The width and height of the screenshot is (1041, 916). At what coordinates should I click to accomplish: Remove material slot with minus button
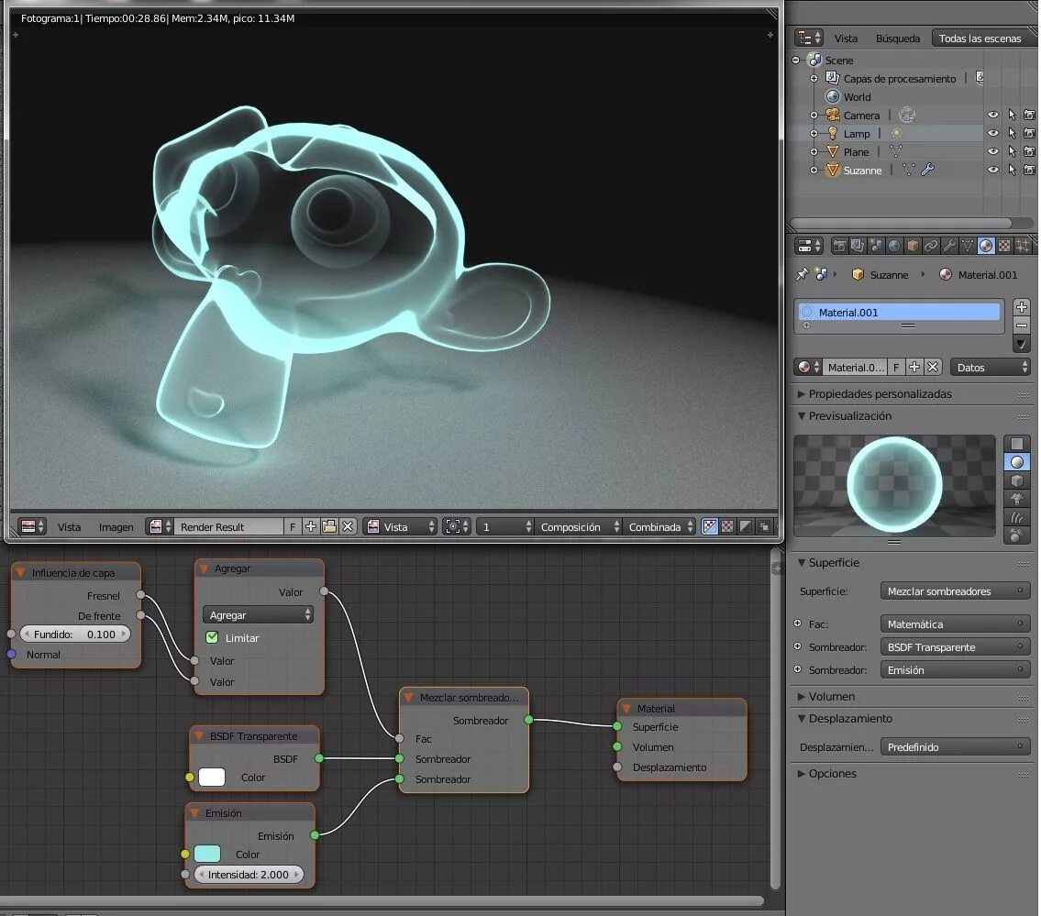pyautogui.click(x=1022, y=326)
